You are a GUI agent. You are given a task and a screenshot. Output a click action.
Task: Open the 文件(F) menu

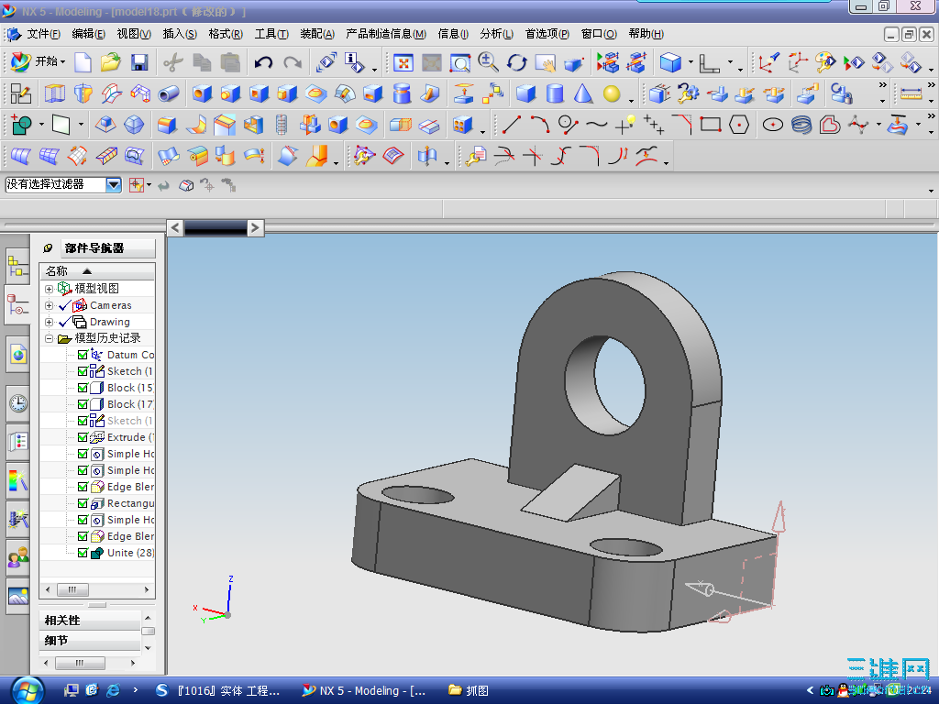(x=42, y=34)
